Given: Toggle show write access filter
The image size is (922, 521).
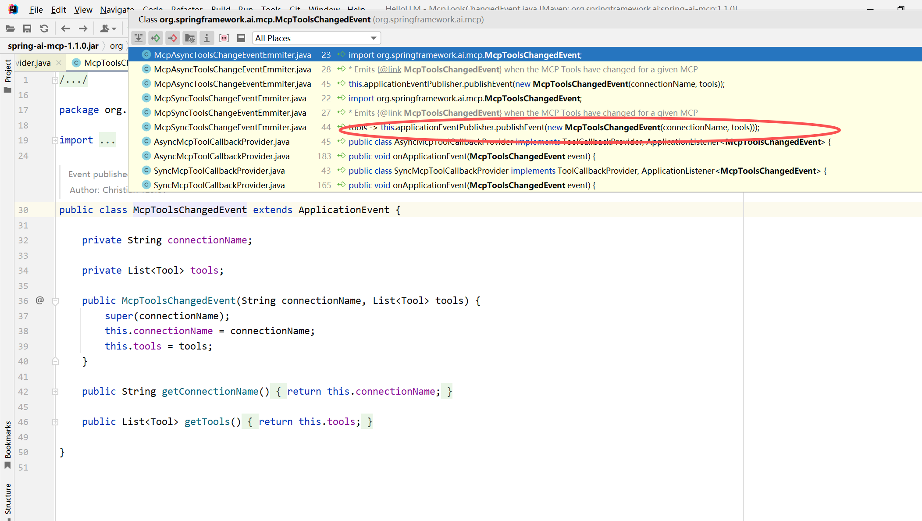Looking at the screenshot, I should (173, 38).
